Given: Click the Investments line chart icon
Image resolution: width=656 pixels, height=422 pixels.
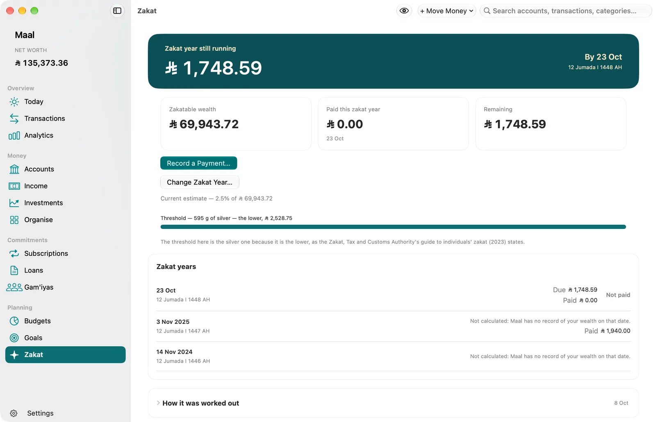Looking at the screenshot, I should coord(14,203).
